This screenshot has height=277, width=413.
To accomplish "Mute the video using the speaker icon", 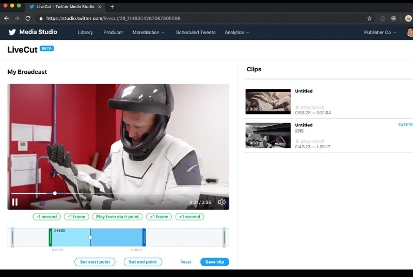I will pos(221,202).
